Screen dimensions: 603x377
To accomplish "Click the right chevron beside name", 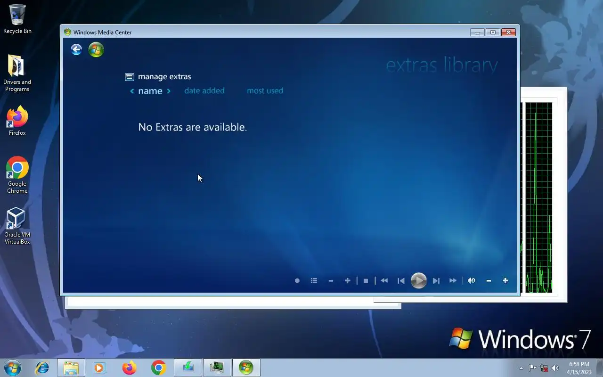I will pyautogui.click(x=169, y=91).
